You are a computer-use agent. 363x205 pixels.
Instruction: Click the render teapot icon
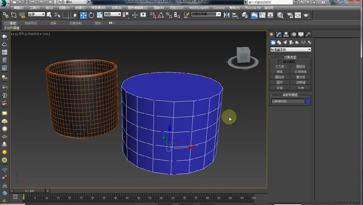click(306, 15)
